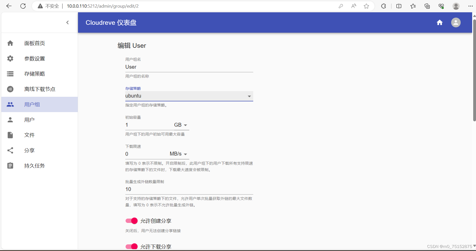This screenshot has width=476, height=251.
Task: Open 面板首页 home icon in sidebar
Action: point(10,43)
